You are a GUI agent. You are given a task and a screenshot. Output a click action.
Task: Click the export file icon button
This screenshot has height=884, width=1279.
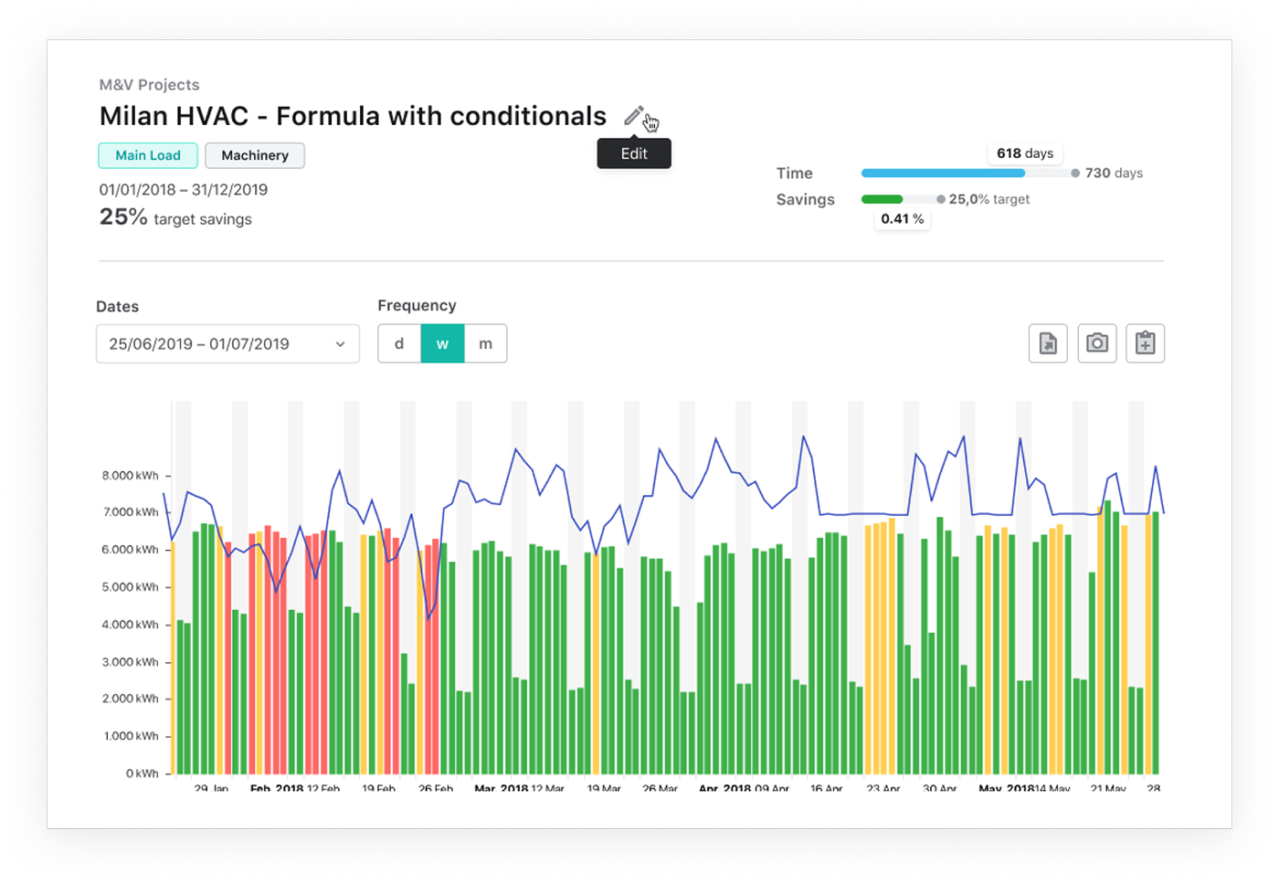(x=1048, y=343)
